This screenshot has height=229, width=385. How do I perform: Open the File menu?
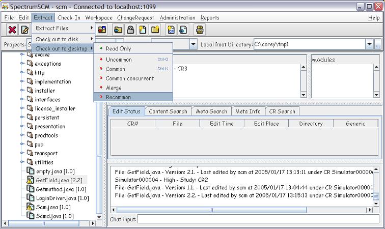(x=9, y=18)
